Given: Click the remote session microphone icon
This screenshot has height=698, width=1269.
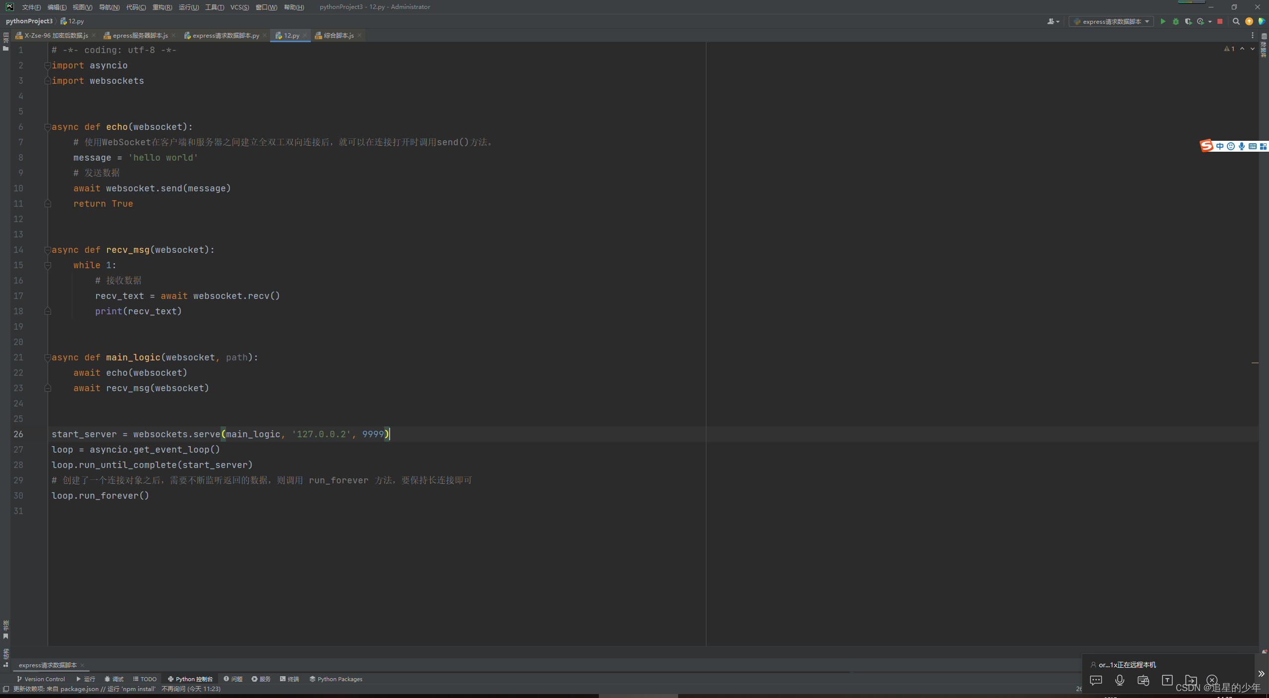Looking at the screenshot, I should [1119, 680].
